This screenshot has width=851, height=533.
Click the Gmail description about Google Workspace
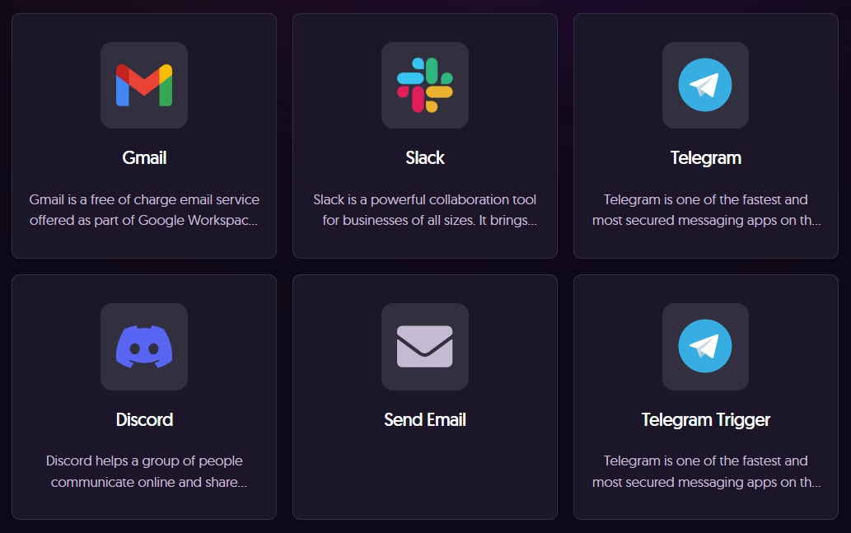[144, 210]
